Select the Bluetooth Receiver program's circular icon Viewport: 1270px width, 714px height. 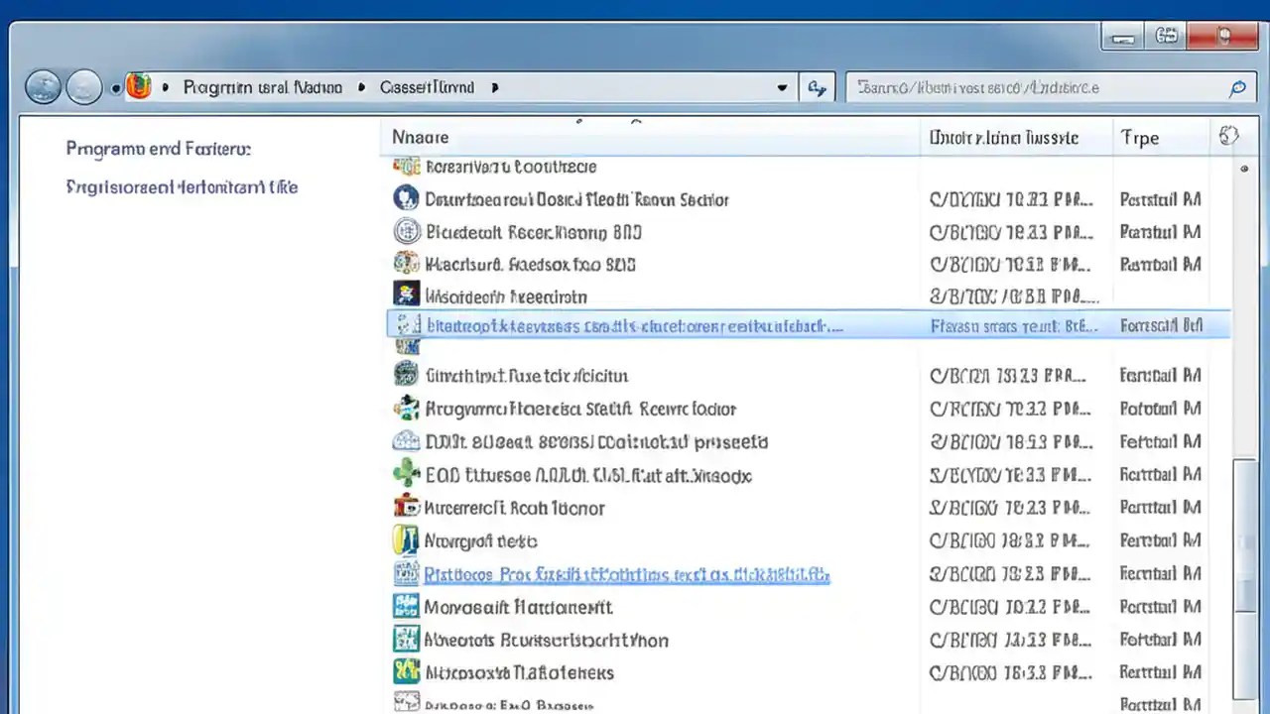click(406, 232)
